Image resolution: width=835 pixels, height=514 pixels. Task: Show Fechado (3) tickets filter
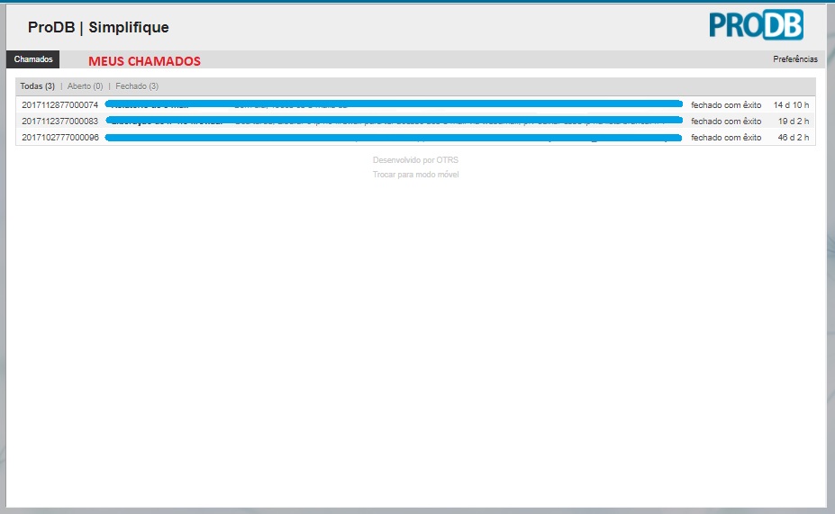pyautogui.click(x=137, y=86)
